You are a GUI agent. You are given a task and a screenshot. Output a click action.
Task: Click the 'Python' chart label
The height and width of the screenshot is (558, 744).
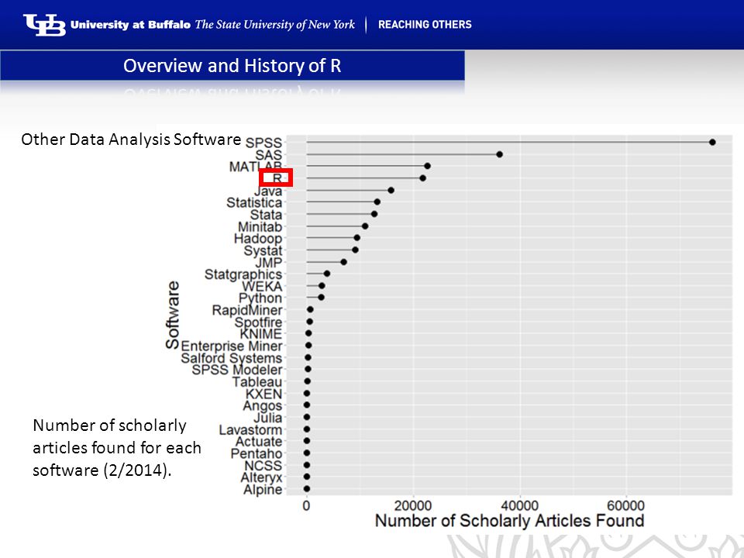point(260,298)
